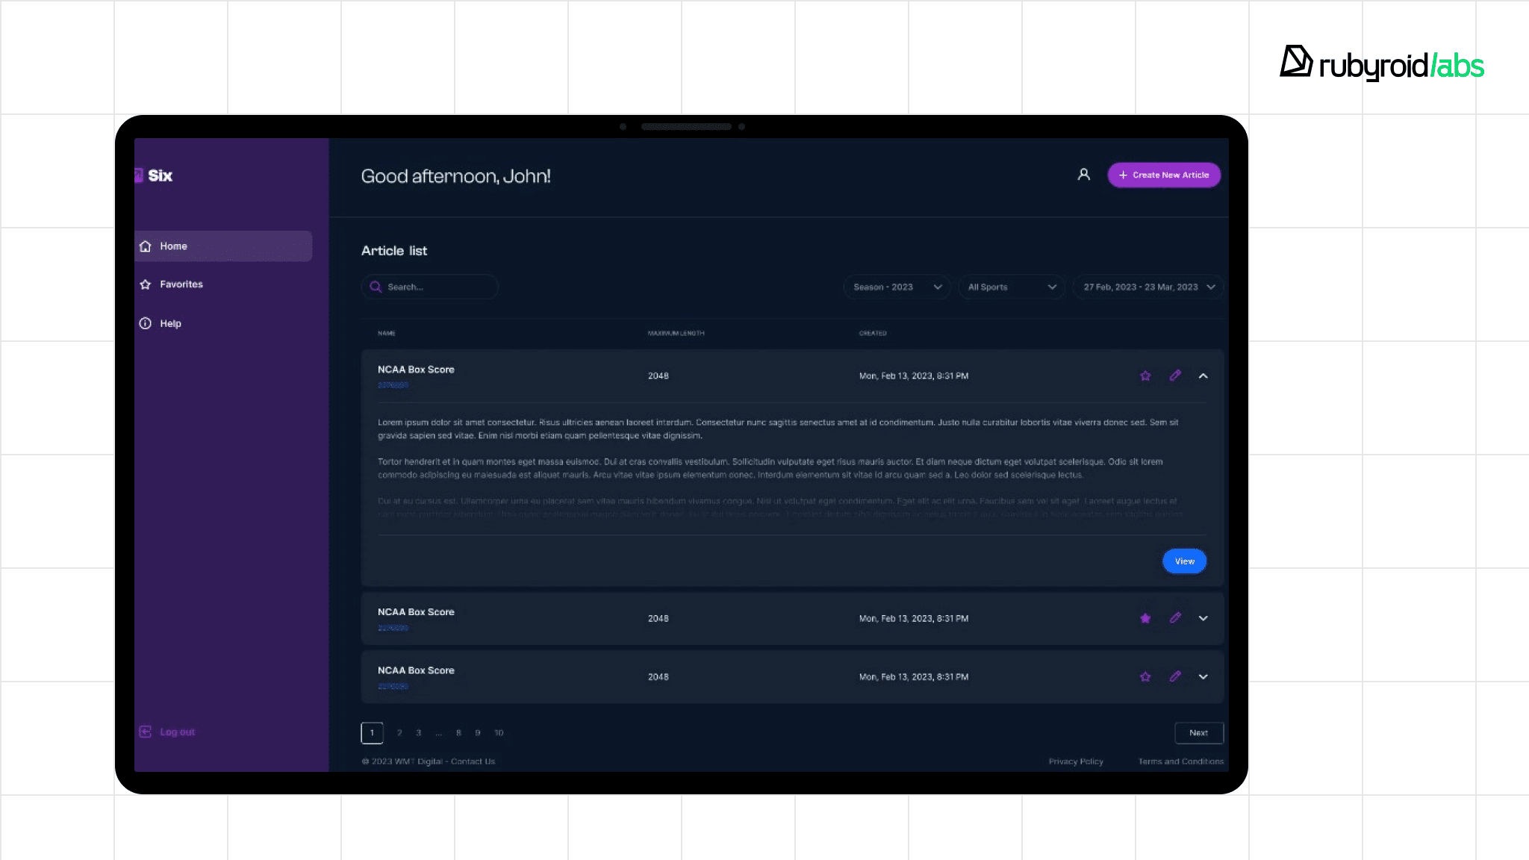This screenshot has height=860, width=1529.
Task: Click magnifier icon in search box
Action: [x=376, y=287]
